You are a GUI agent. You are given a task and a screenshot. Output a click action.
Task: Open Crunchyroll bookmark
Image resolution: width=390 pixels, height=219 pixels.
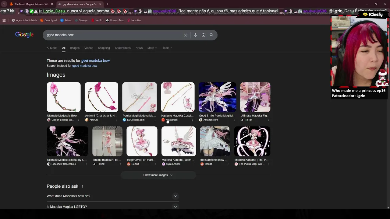(48, 20)
